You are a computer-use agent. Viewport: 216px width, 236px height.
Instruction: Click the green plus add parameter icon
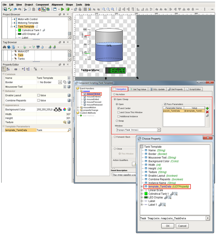point(207,108)
